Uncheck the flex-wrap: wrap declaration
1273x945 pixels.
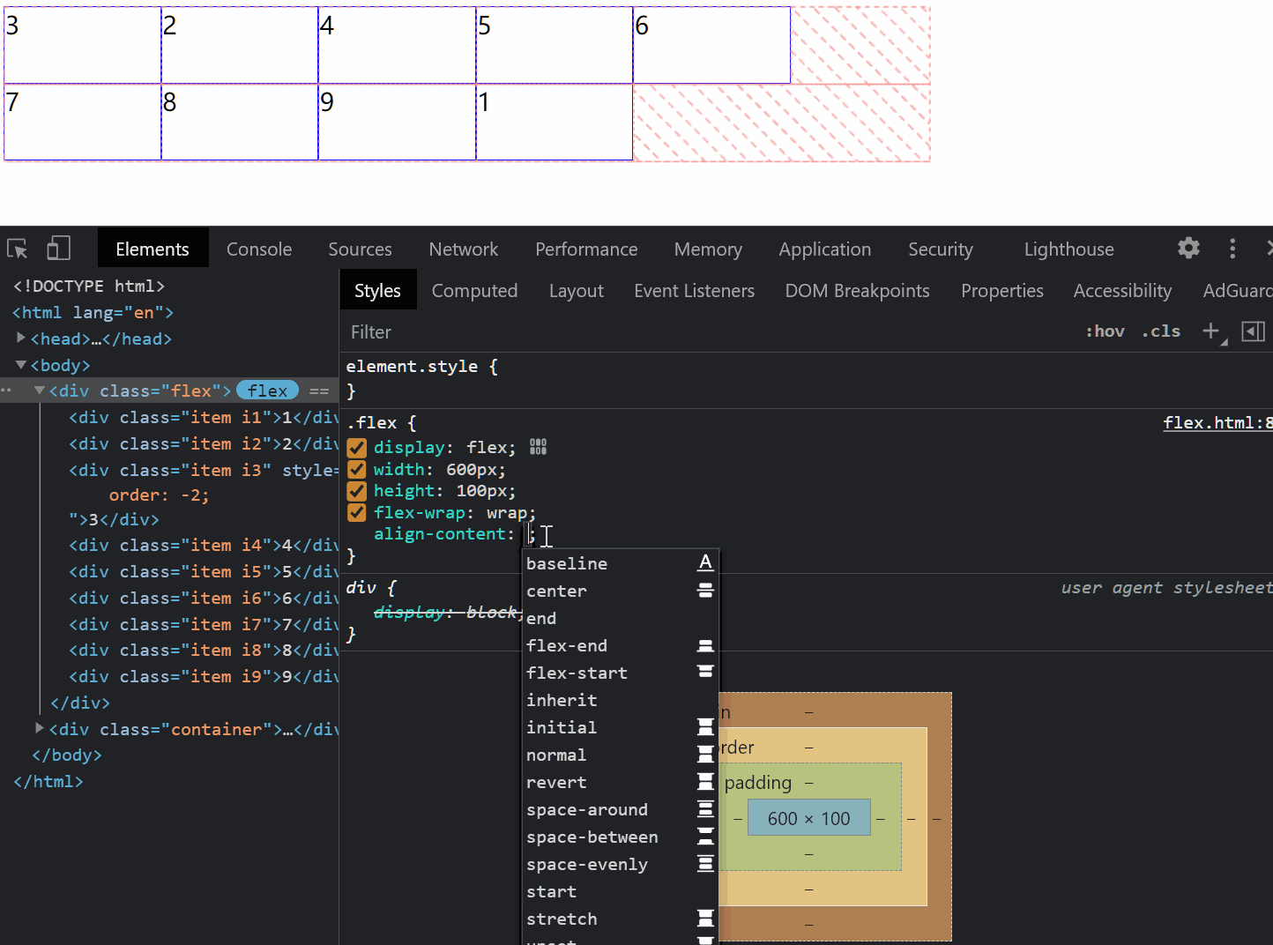357,513
